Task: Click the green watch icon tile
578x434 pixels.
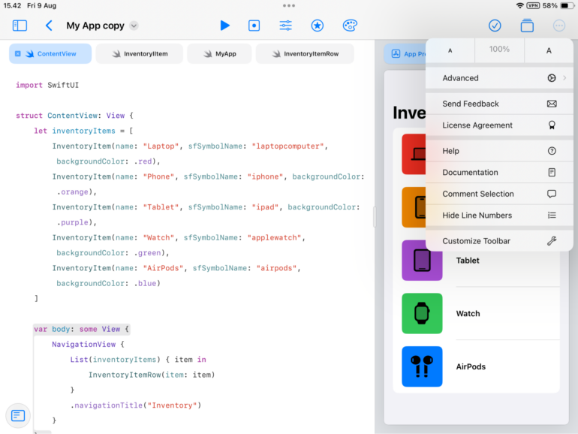Action: (x=422, y=313)
